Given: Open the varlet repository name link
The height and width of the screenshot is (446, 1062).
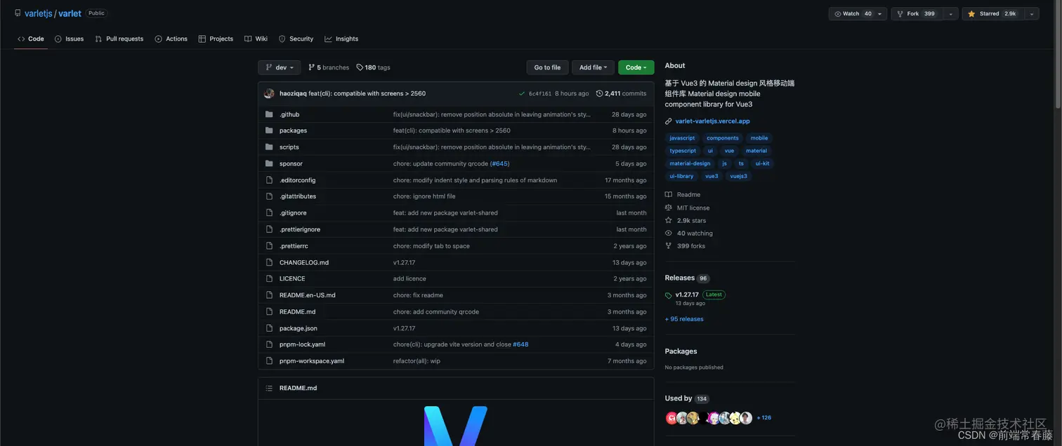Looking at the screenshot, I should click(x=70, y=13).
